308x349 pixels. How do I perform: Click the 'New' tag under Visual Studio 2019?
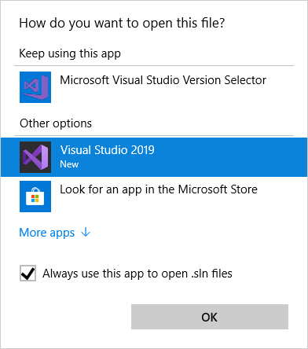pos(69,164)
